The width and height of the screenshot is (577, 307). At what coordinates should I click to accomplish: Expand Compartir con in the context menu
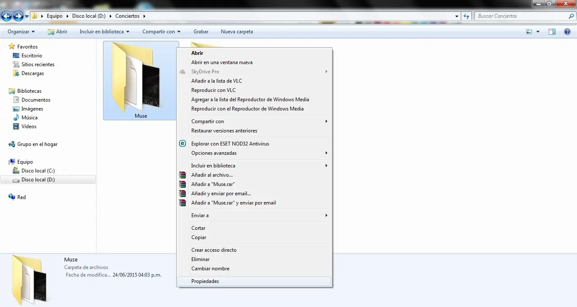(254, 121)
